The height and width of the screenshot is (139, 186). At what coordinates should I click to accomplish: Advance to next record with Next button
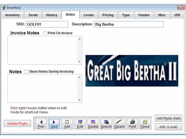pyautogui.click(x=54, y=124)
